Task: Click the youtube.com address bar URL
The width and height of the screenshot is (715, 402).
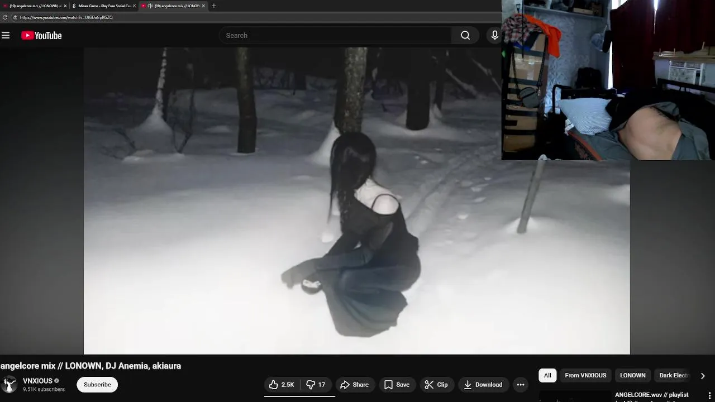Action: point(66,17)
